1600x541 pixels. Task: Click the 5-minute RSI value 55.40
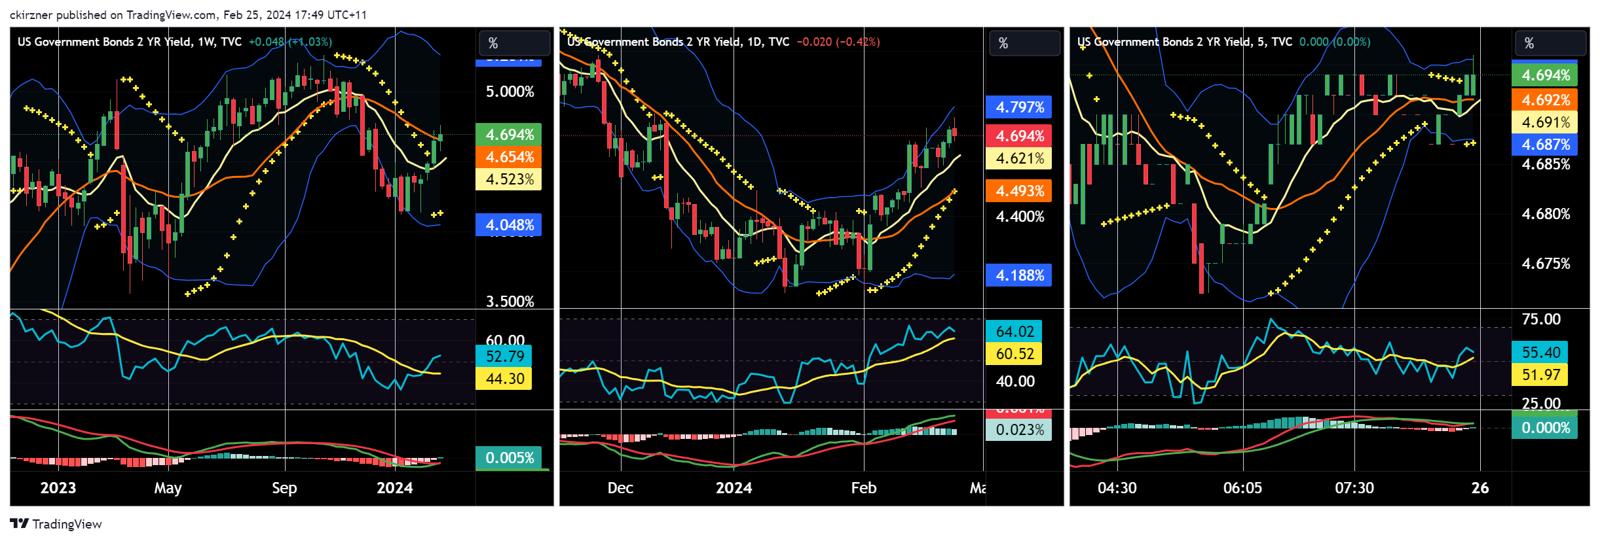(1540, 353)
